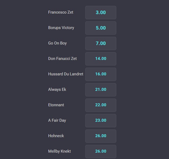
Task: Click the Hussard Du Landret name
Action: coord(66,74)
